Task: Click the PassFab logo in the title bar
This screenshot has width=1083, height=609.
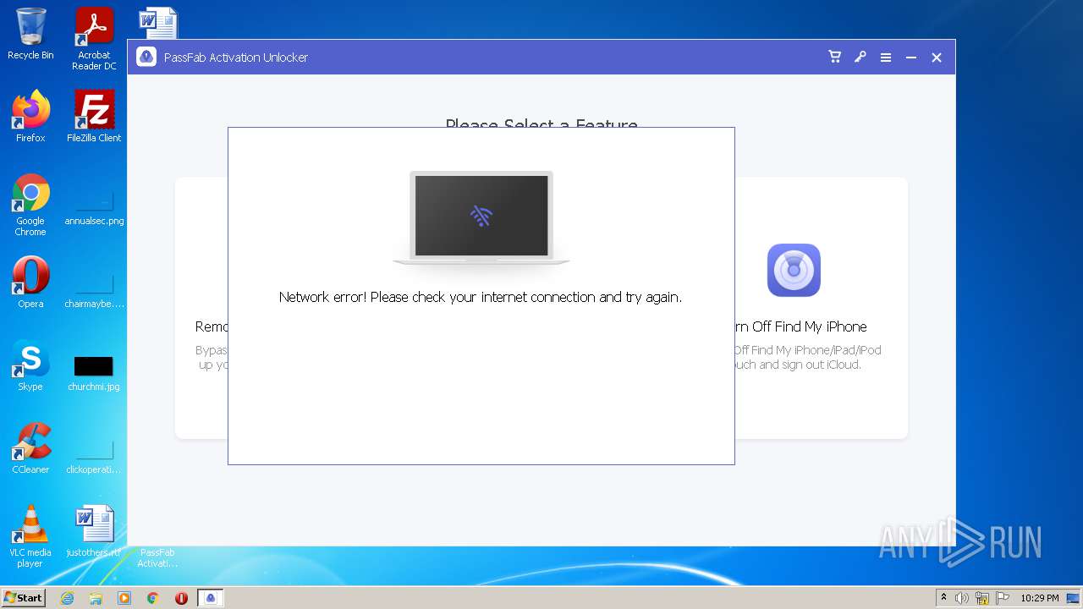Action: tap(146, 57)
